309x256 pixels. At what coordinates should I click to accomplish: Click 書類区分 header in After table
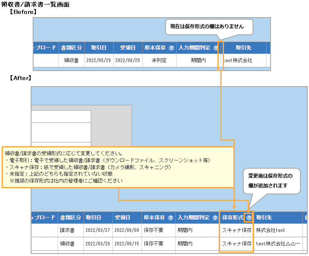click(x=70, y=218)
